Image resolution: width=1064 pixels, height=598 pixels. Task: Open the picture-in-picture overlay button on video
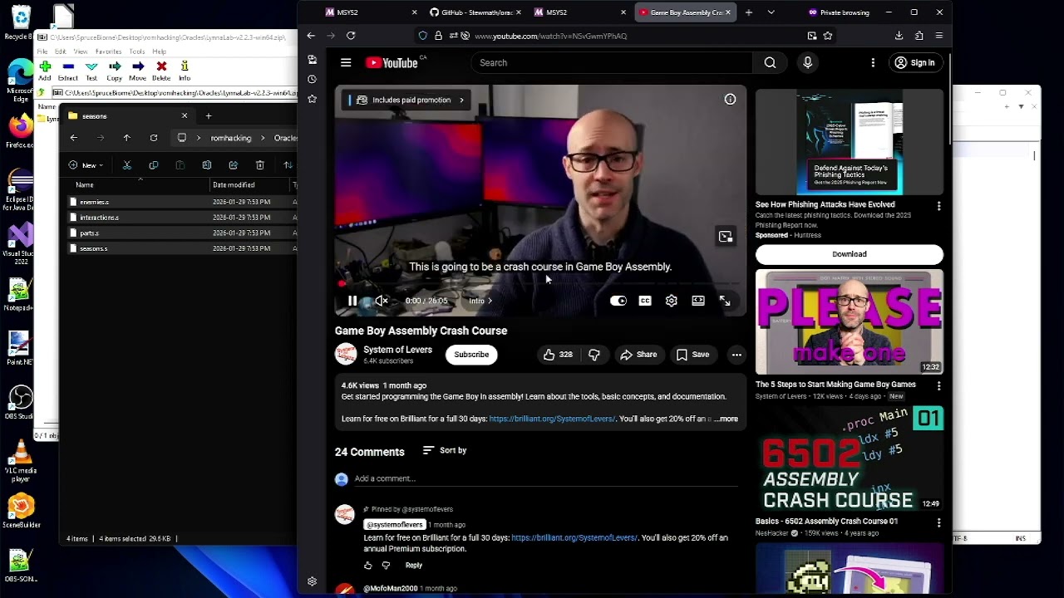click(x=726, y=237)
